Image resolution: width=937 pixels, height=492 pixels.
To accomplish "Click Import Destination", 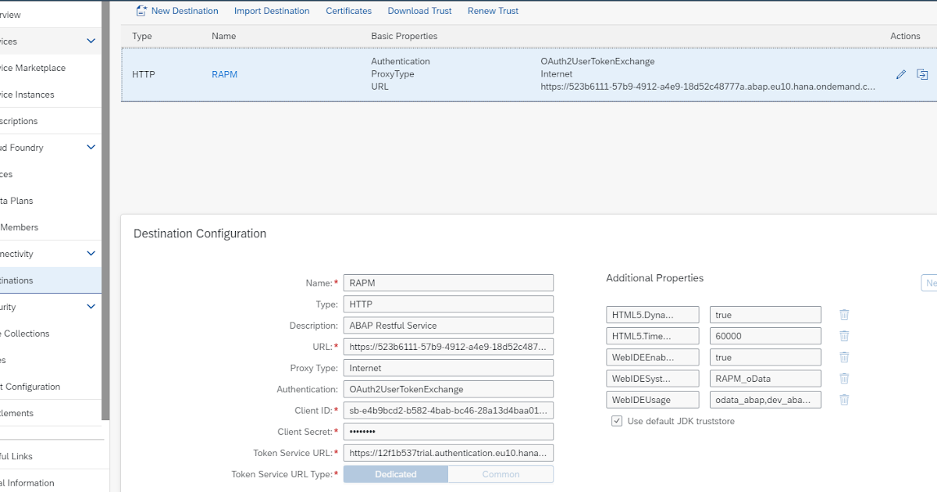I will point(271,10).
